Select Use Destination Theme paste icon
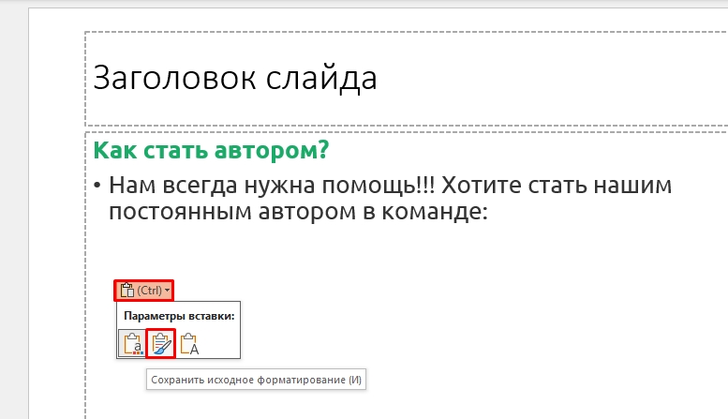This screenshot has height=419, width=728. (132, 344)
